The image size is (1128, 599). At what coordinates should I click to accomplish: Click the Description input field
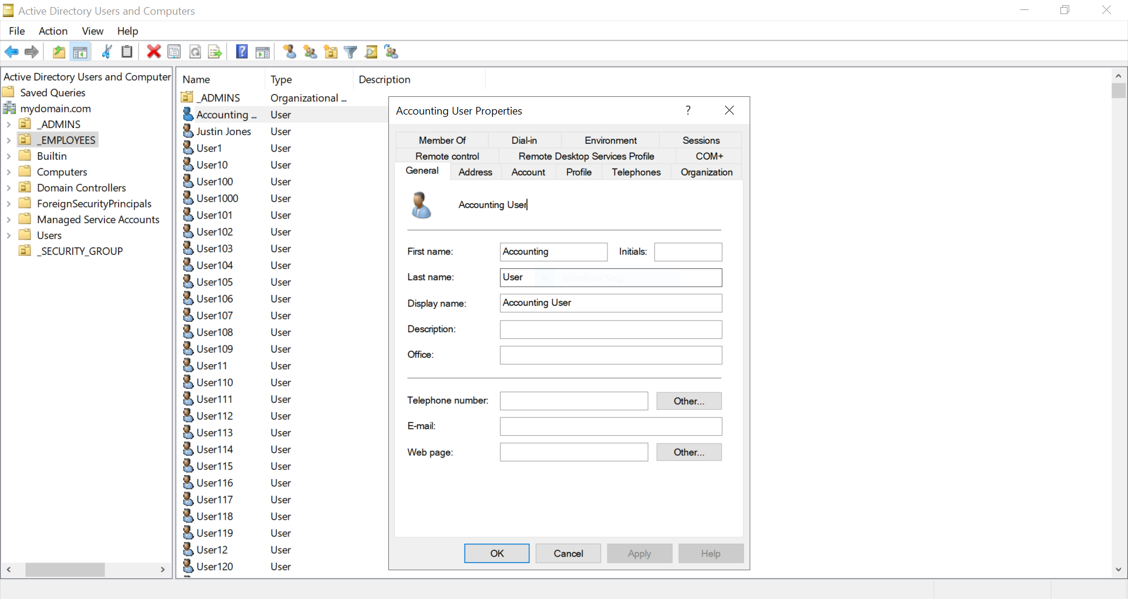tap(611, 329)
